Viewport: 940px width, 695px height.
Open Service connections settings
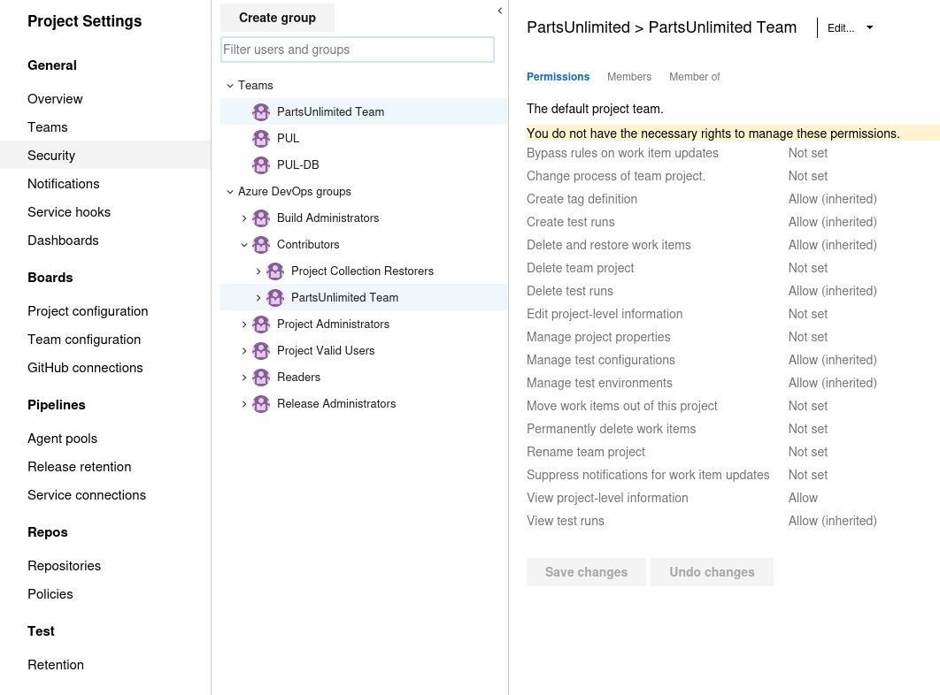coord(87,495)
